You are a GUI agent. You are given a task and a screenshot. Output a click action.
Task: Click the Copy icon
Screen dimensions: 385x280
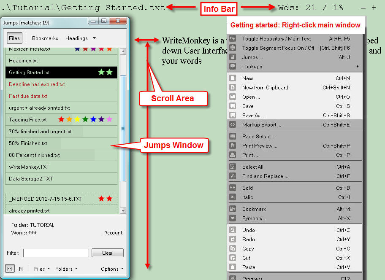[x=233, y=249]
